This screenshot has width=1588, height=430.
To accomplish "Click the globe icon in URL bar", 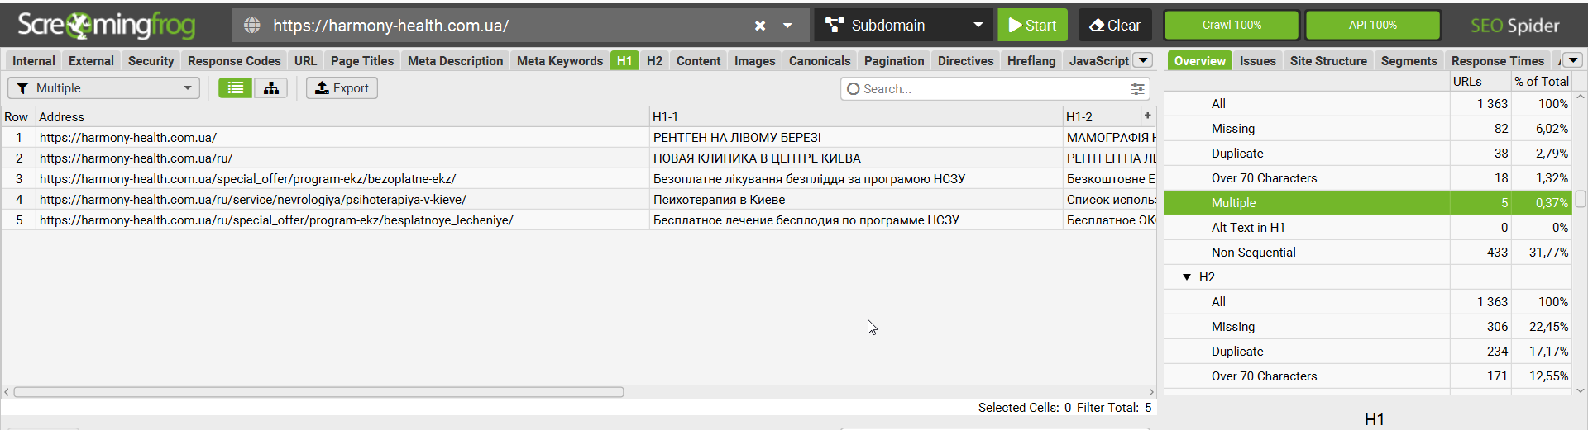I will [x=252, y=26].
